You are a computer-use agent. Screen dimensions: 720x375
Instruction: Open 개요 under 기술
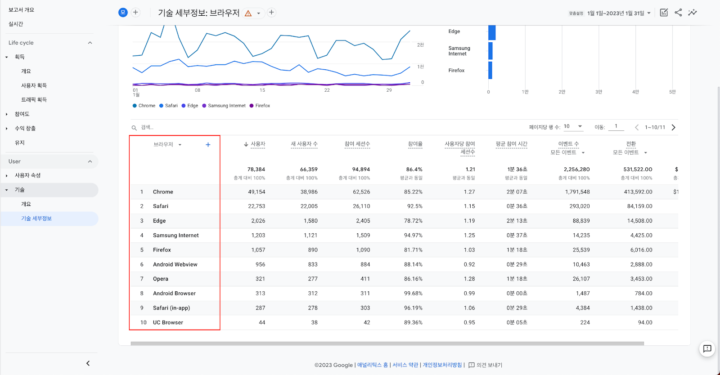[x=26, y=204]
